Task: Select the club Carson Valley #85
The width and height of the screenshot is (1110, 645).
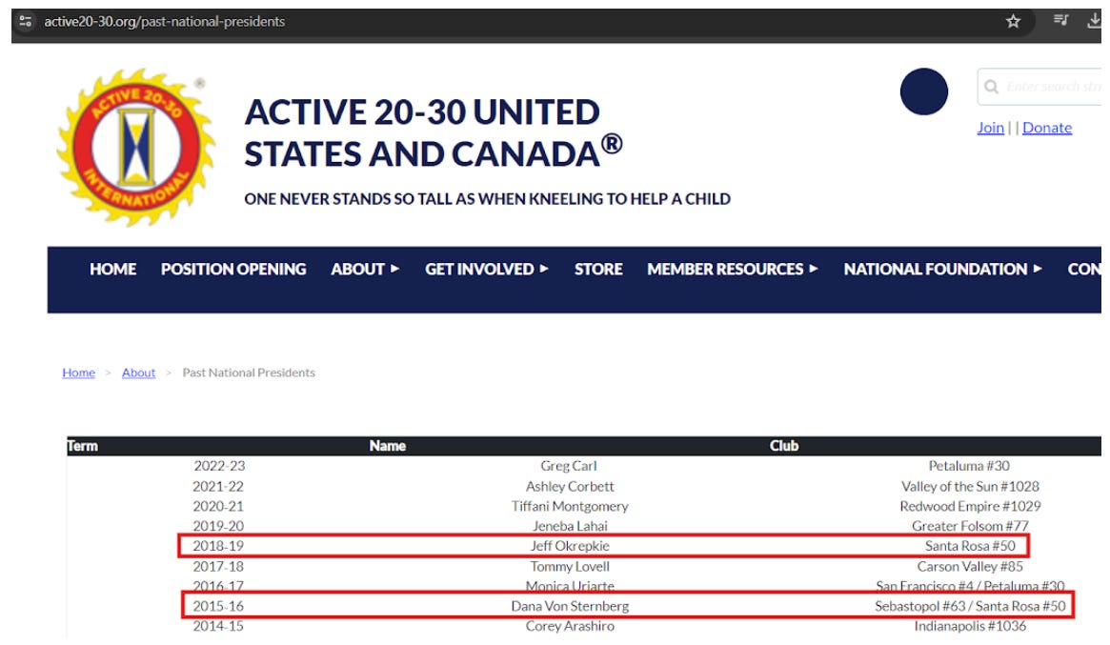Action: click(x=970, y=567)
